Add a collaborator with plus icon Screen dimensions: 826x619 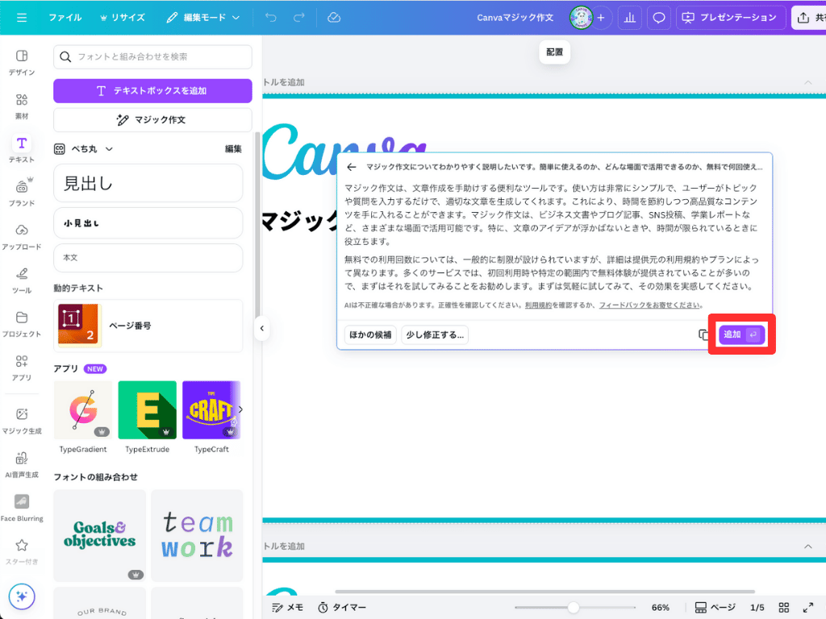600,18
